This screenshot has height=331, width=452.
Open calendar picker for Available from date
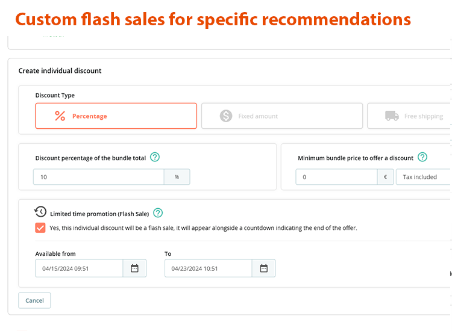[134, 268]
